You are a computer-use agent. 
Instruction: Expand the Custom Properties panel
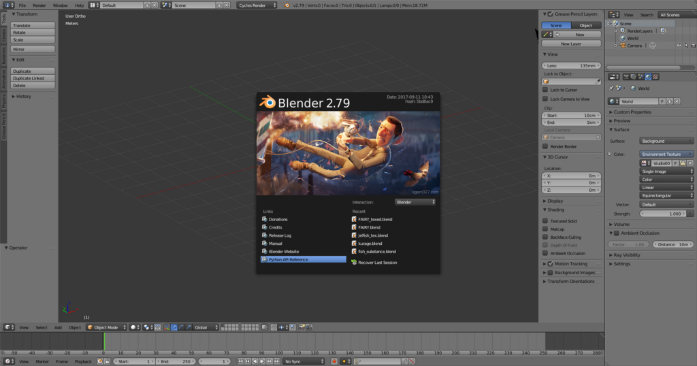[x=632, y=112]
